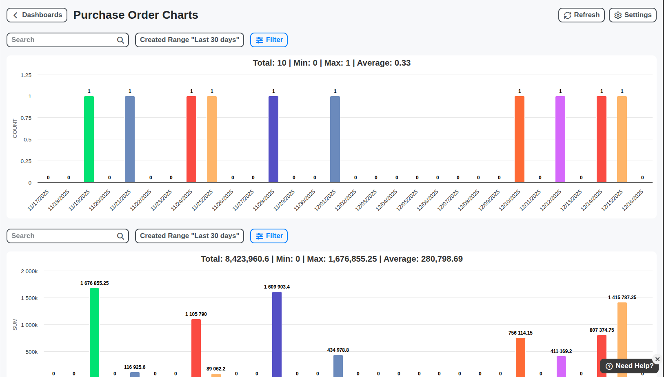Open the Settings button
664x377 pixels.
coord(633,15)
